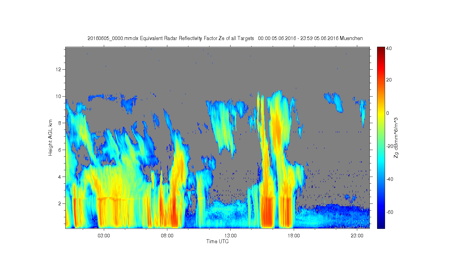
Task: Click the colorbar value 40
Action: pyautogui.click(x=389, y=48)
